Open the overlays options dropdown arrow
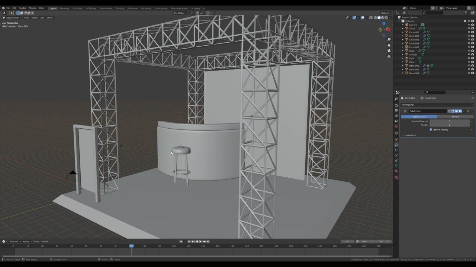The height and width of the screenshot is (267, 476). tap(366, 17)
